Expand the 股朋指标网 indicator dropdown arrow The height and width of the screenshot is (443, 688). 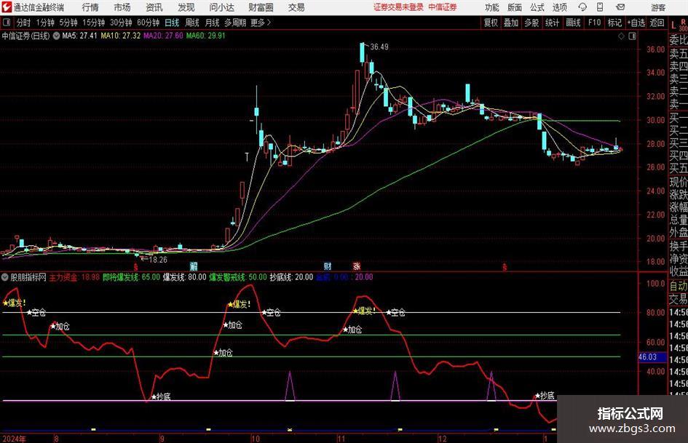pos(5,277)
